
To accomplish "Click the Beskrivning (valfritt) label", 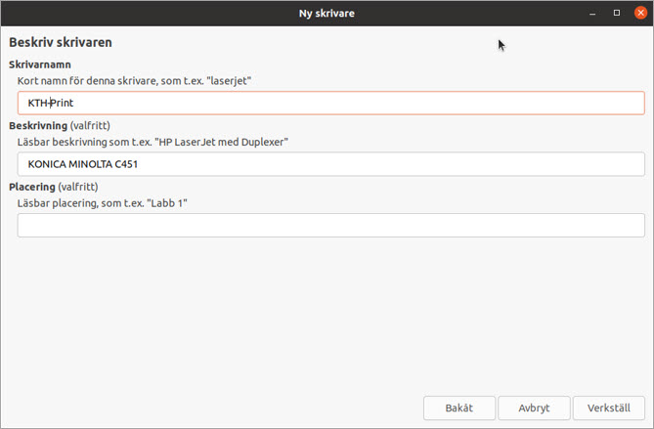I will (x=59, y=126).
